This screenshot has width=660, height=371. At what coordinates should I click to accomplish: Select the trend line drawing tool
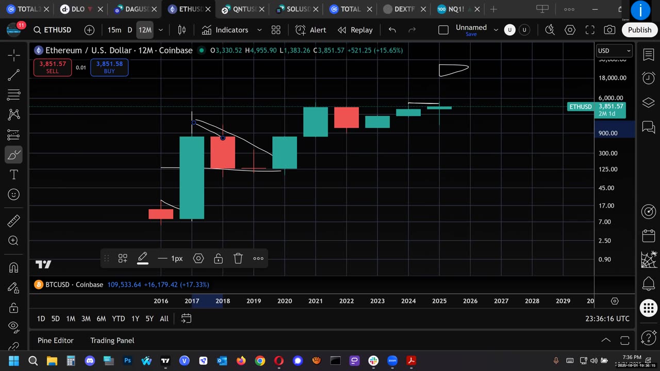tap(14, 75)
